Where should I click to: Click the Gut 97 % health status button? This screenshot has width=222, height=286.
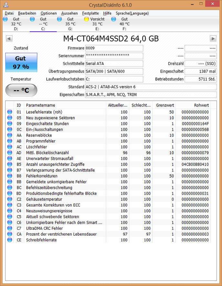[x=21, y=62]
